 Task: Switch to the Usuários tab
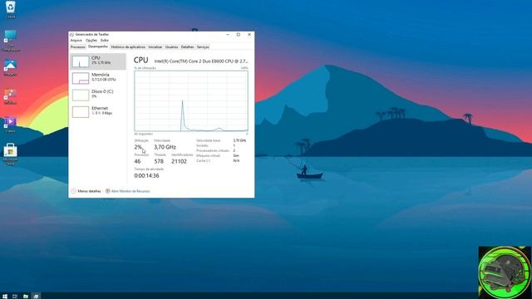coord(171,47)
